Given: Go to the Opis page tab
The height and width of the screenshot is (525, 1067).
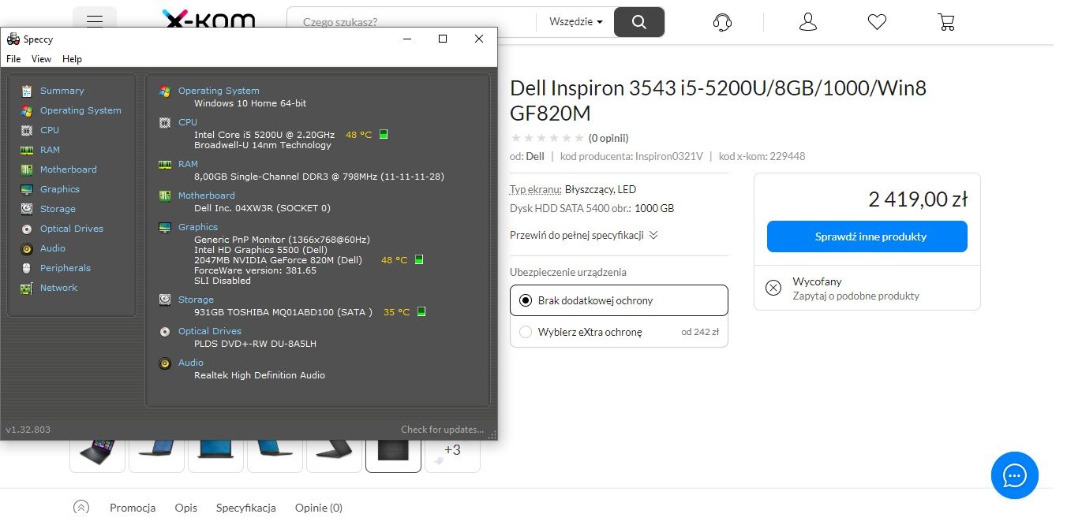Looking at the screenshot, I should click(186, 508).
